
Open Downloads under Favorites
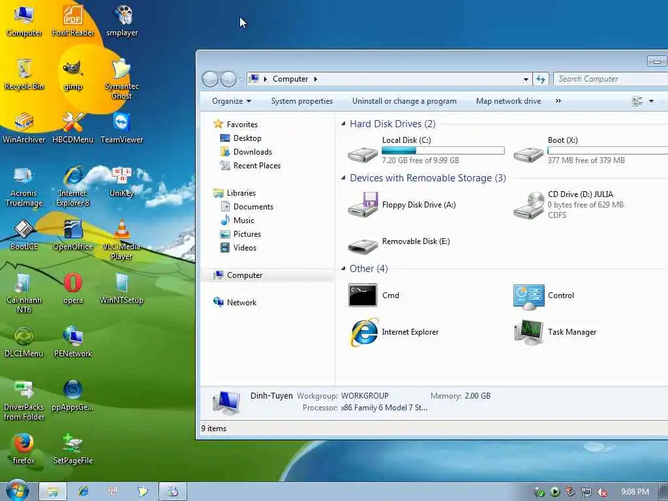246,151
